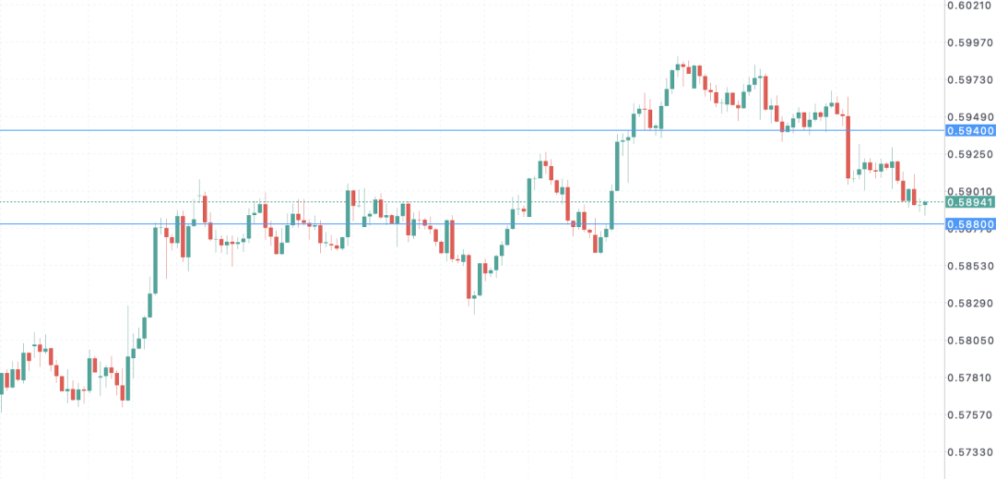Click the long red candle breaking below 0.59400
996x479 pixels.
[x=848, y=148]
